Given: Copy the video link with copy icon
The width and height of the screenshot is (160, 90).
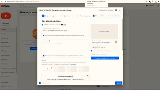Looking at the screenshot, I should pyautogui.click(x=116, y=42).
